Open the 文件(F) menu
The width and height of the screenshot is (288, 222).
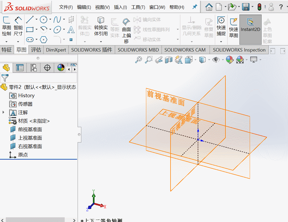[66, 7]
